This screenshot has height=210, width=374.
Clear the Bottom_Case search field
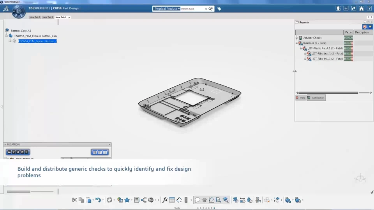point(206,9)
